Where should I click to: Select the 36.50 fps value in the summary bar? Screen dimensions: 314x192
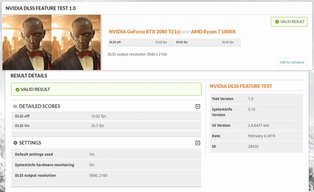[x=227, y=42]
